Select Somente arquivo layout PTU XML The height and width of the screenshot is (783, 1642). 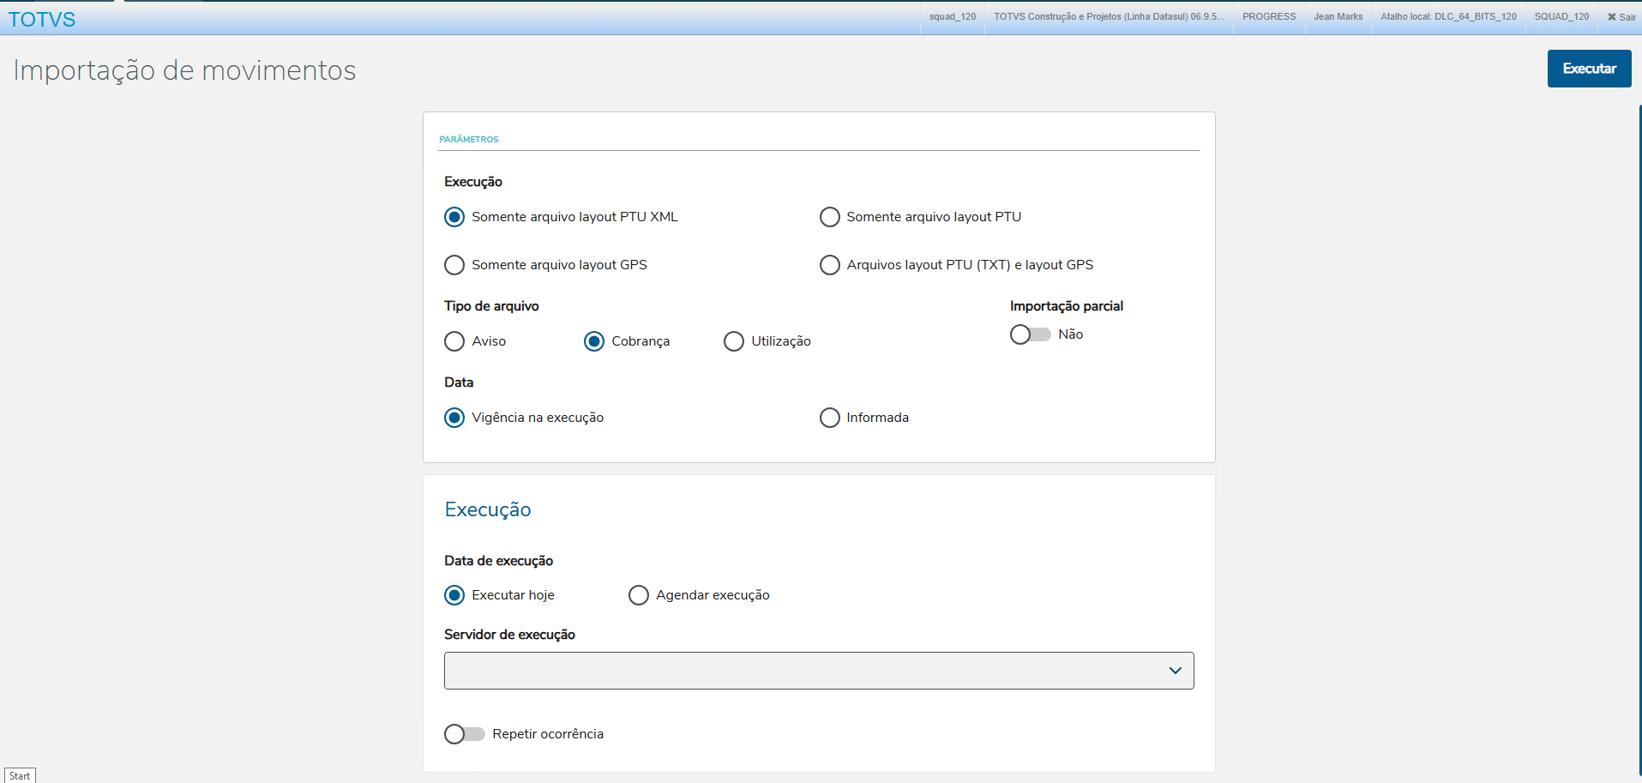point(454,217)
